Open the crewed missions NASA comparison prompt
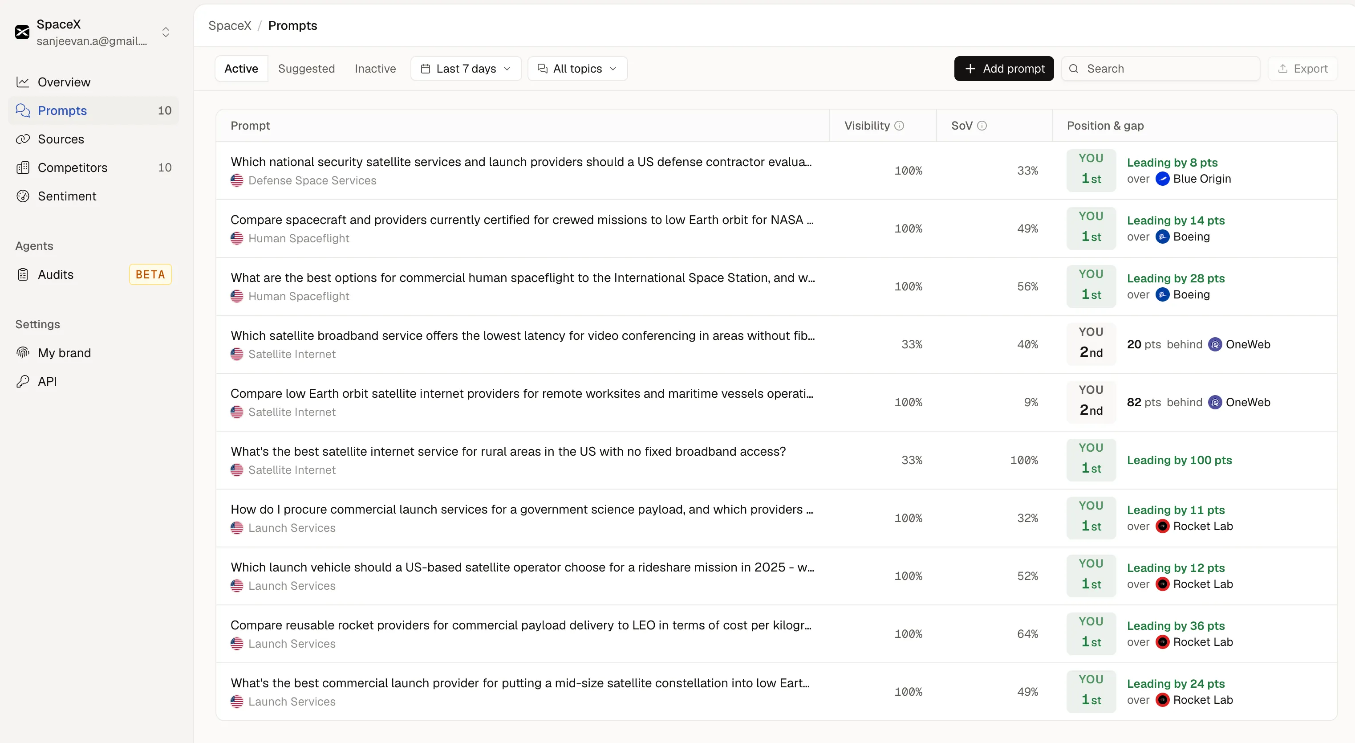 [522, 220]
